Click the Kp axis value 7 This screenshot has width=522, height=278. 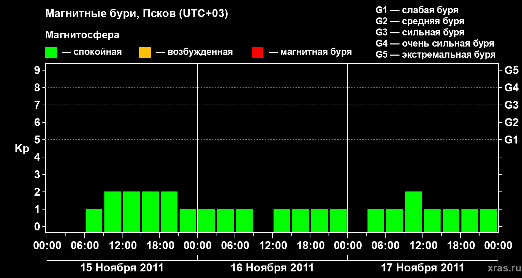point(38,105)
